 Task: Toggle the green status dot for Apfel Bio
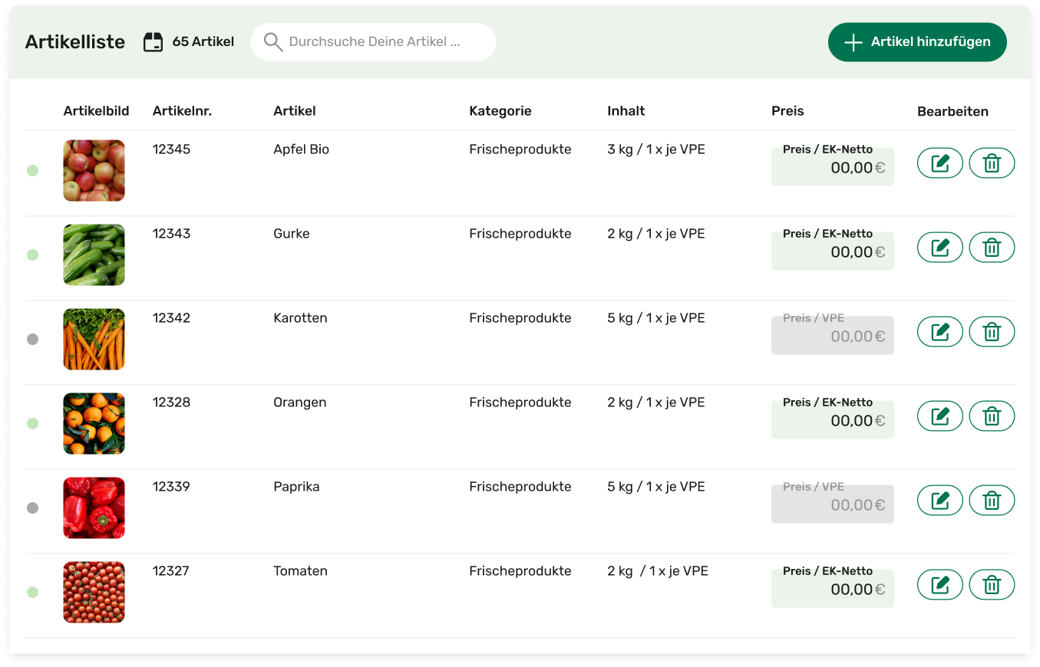point(32,170)
